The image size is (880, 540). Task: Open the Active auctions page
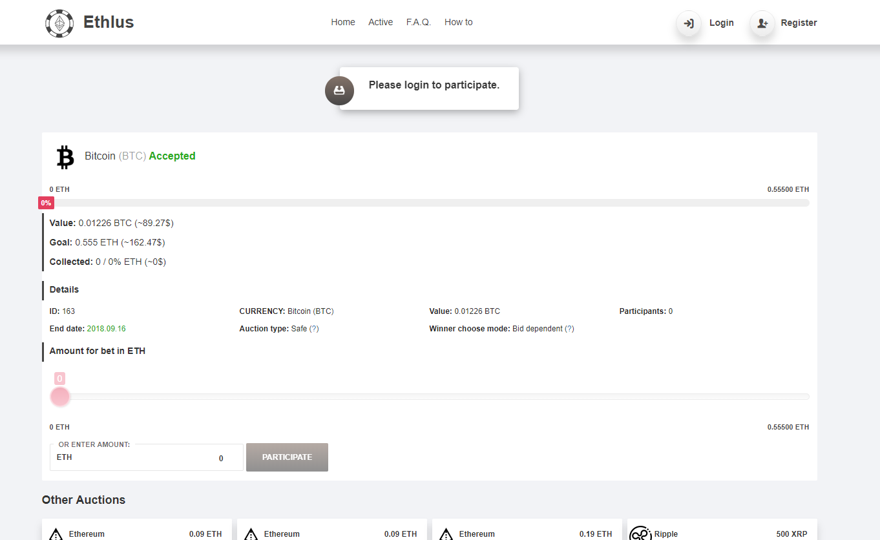(381, 22)
